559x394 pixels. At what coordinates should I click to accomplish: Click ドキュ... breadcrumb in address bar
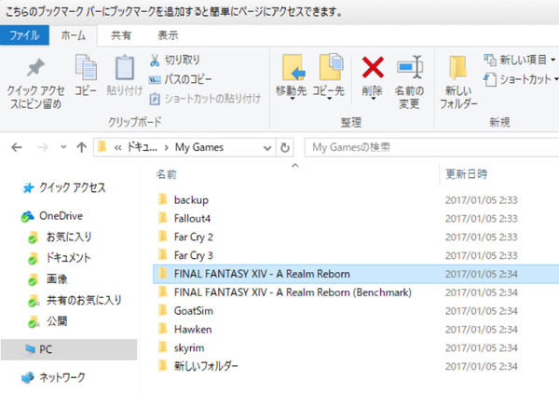(142, 147)
